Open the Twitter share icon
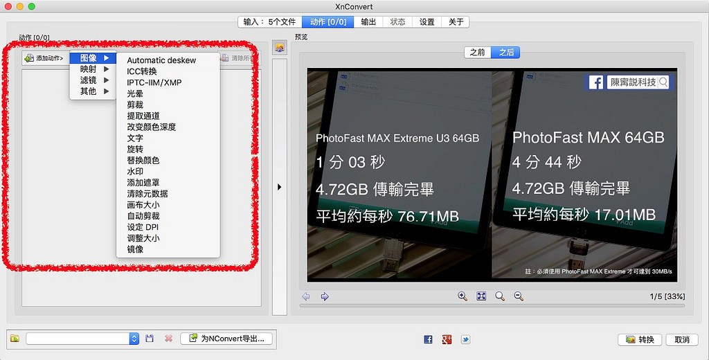709x360 pixels. coord(465,339)
